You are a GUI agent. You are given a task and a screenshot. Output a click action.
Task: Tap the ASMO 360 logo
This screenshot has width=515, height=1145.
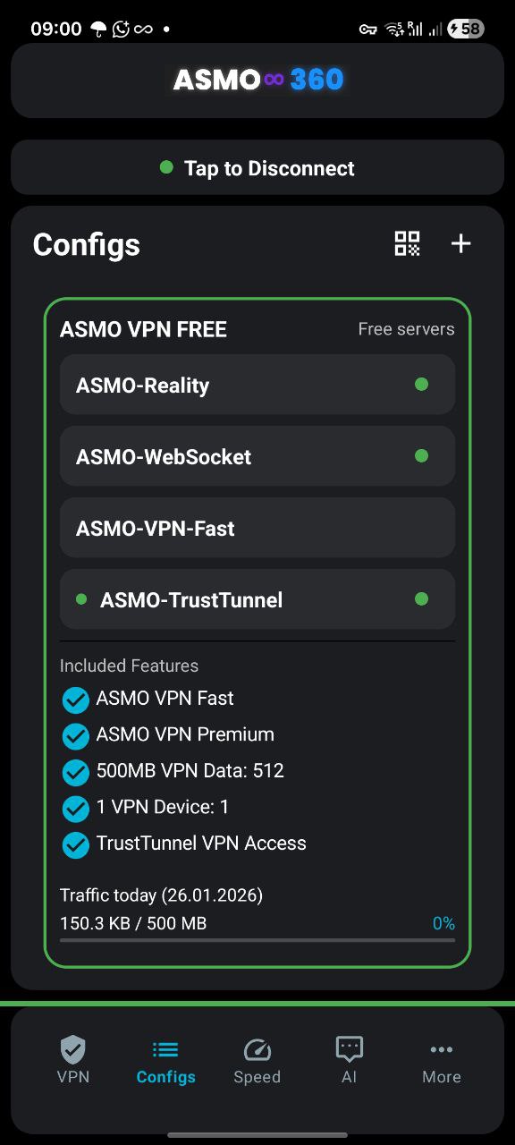tap(257, 79)
